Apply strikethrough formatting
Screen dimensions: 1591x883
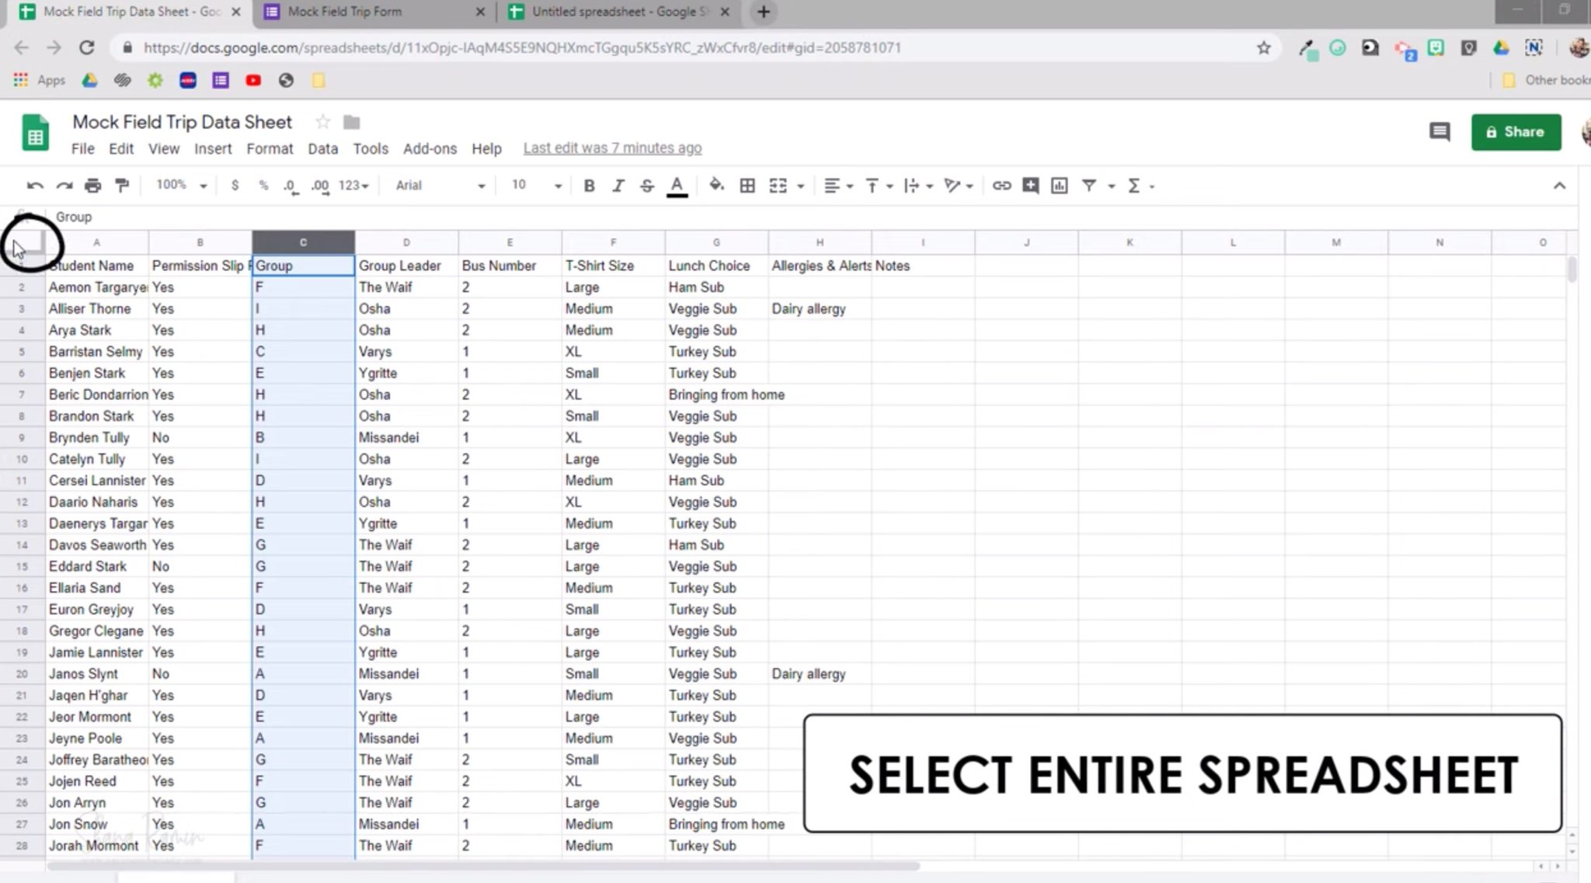[x=646, y=186]
